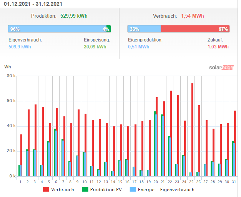The image size is (241, 197).
Task: Click the green production bar for day 22
Action: 169,156
